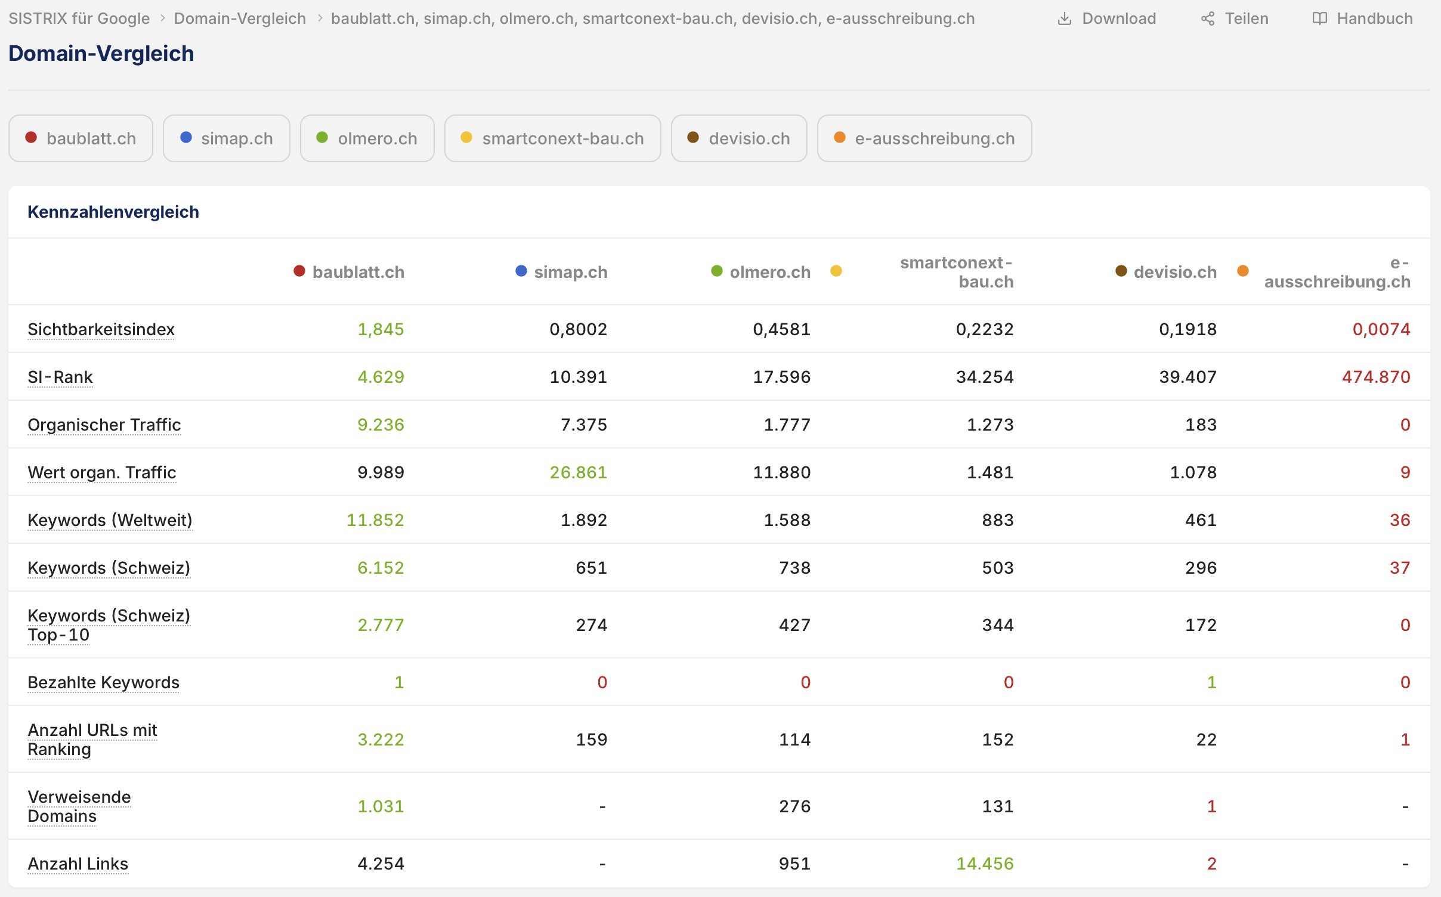Image resolution: width=1441 pixels, height=897 pixels.
Task: Select the simap.ch domain chip
Action: (x=227, y=138)
